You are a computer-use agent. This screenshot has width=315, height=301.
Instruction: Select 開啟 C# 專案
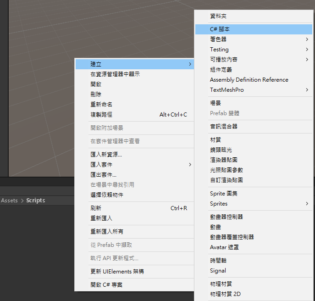pos(106,285)
